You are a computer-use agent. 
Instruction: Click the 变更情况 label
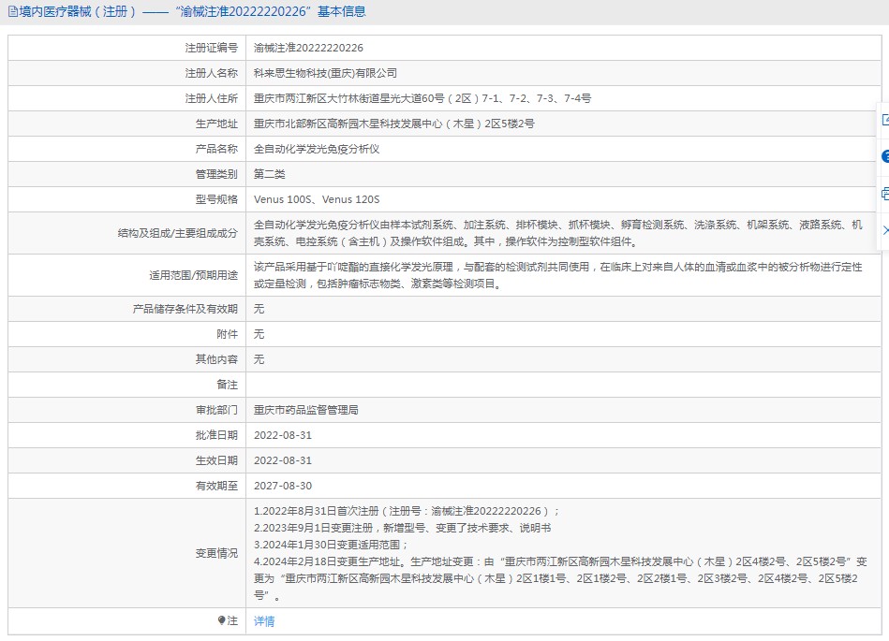[x=216, y=553]
